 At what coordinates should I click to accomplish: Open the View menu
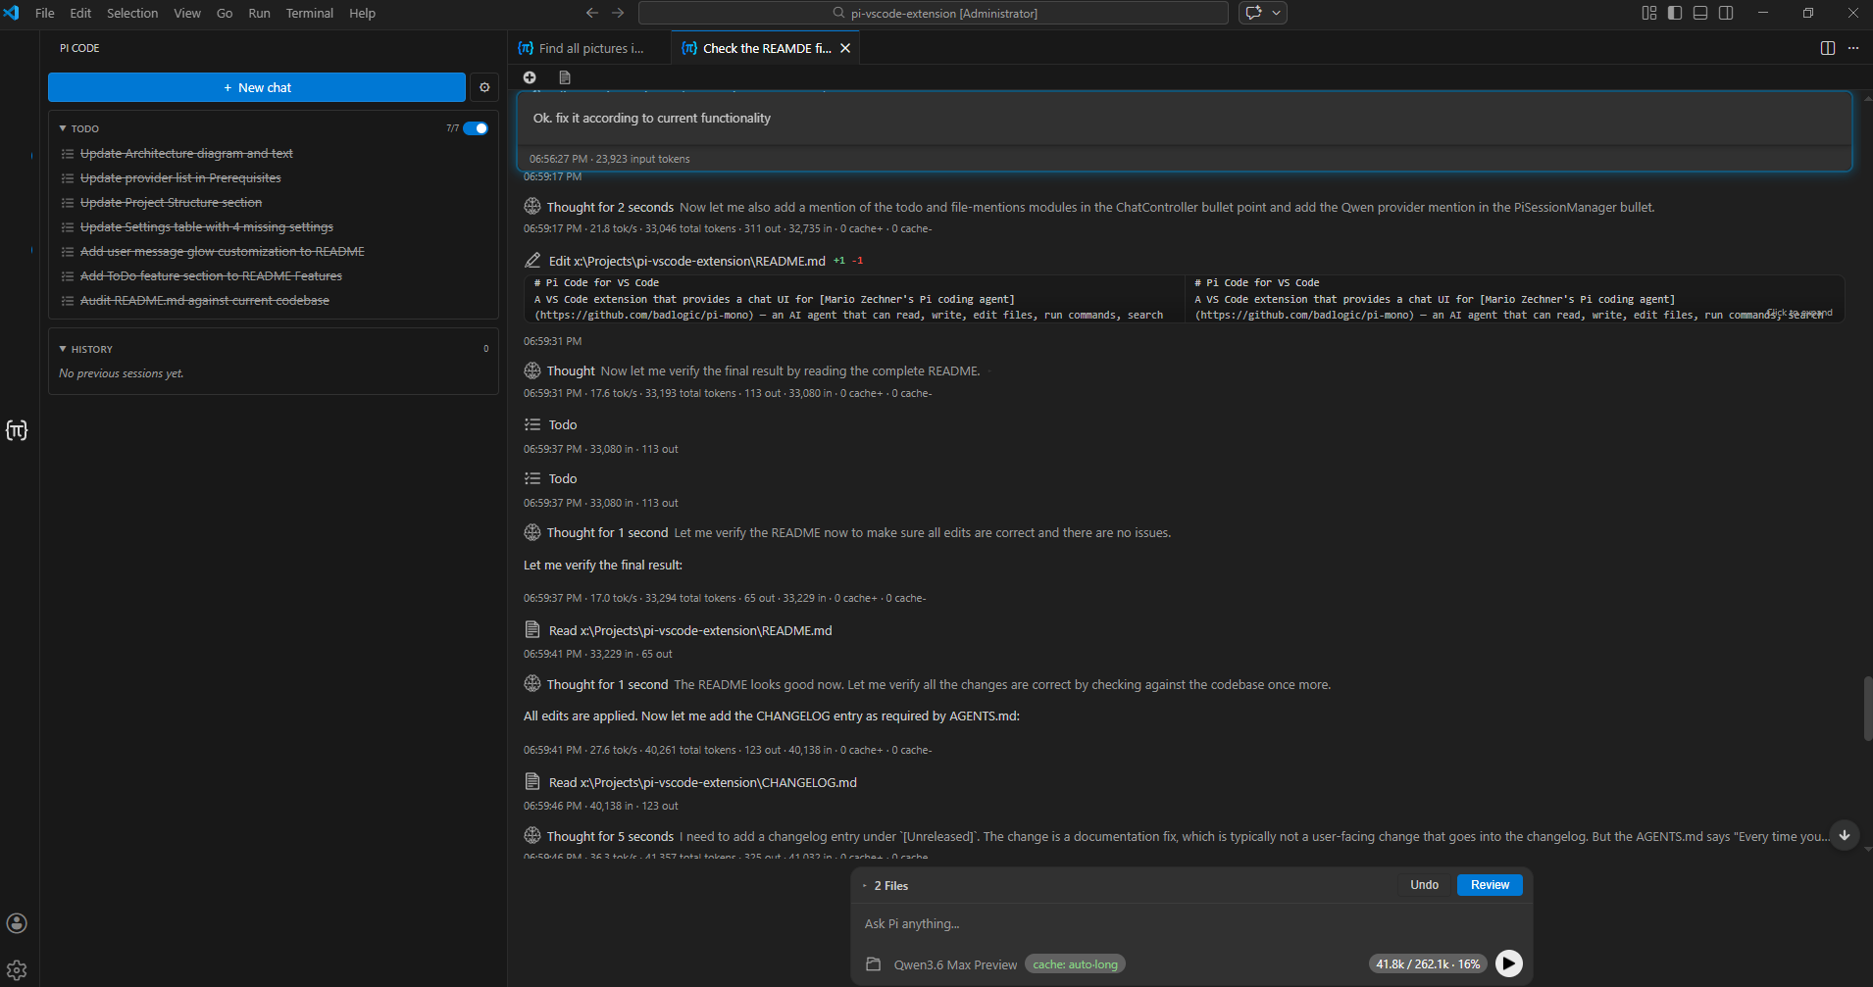(187, 13)
